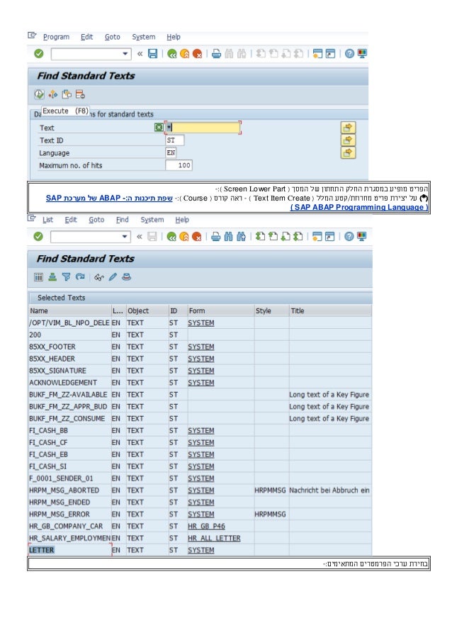
Task: Collapse command field chevron in results list window
Action: click(140, 236)
